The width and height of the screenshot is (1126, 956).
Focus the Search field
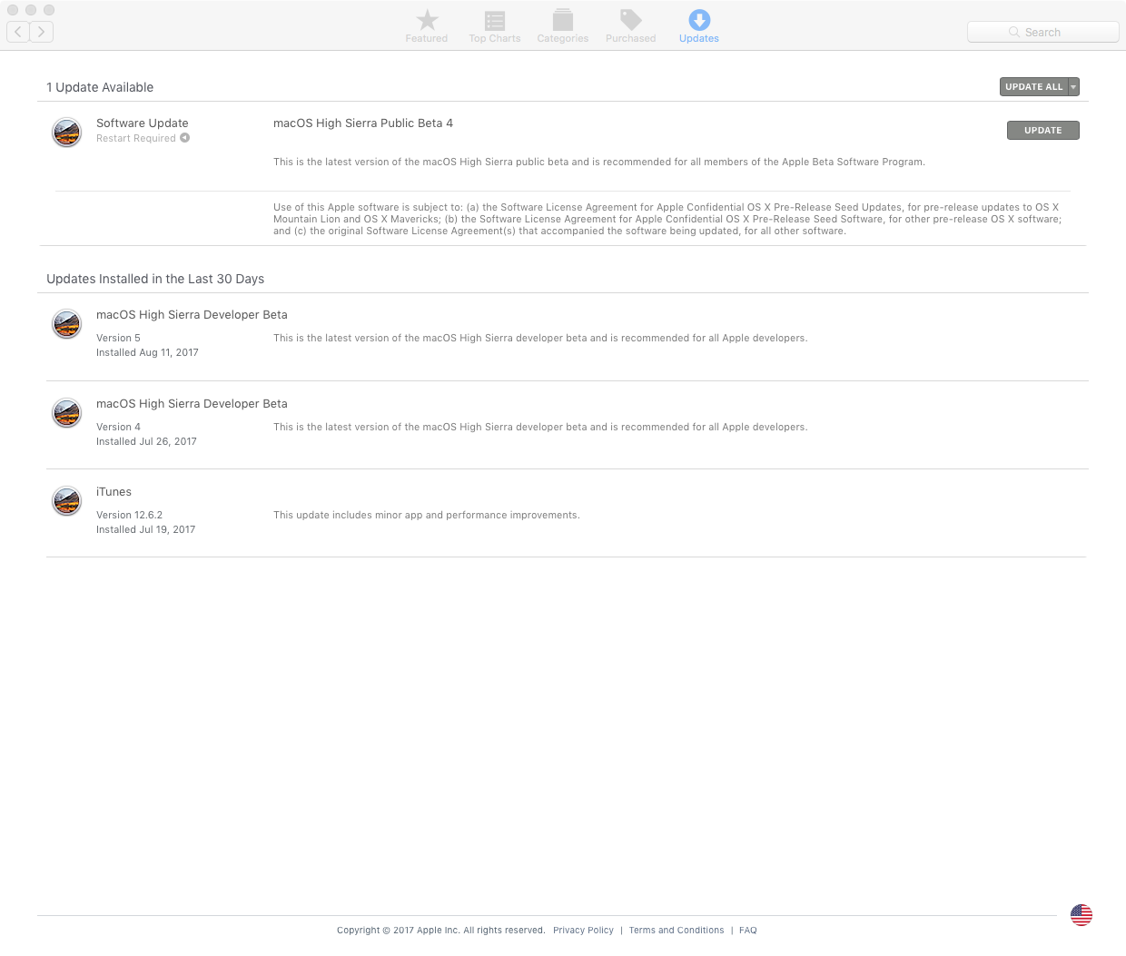click(x=1043, y=32)
